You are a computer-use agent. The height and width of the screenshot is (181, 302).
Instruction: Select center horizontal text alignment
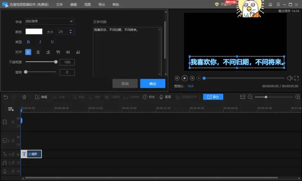coord(38,52)
